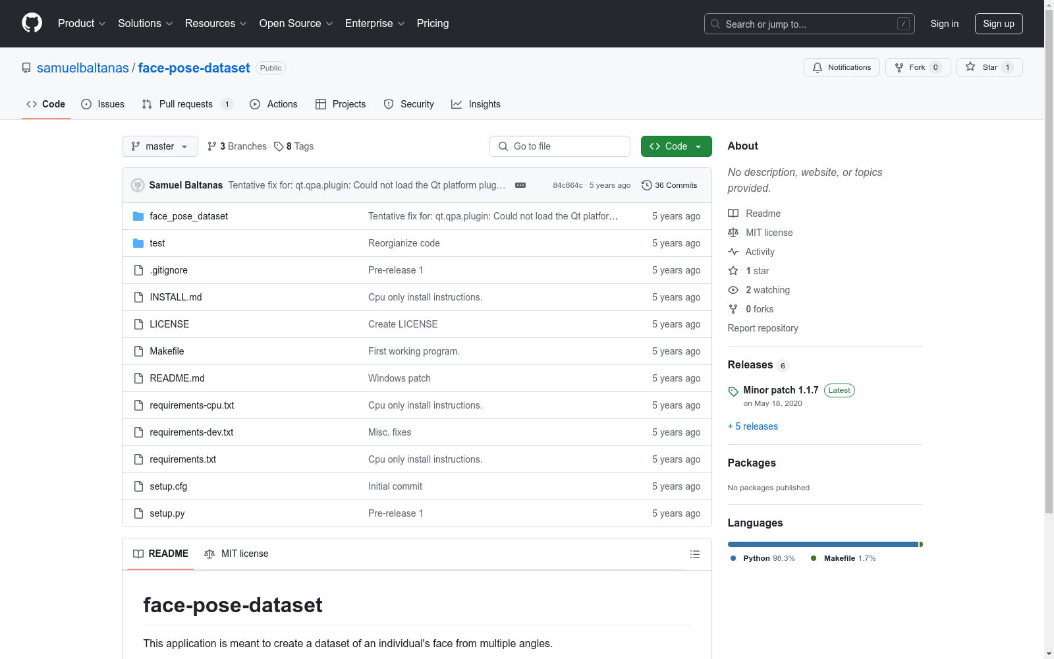
Task: Click the star icon beside 1 star
Action: pos(733,271)
